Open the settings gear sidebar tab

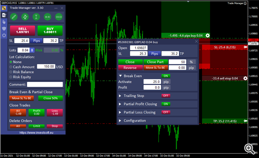tap(4, 35)
